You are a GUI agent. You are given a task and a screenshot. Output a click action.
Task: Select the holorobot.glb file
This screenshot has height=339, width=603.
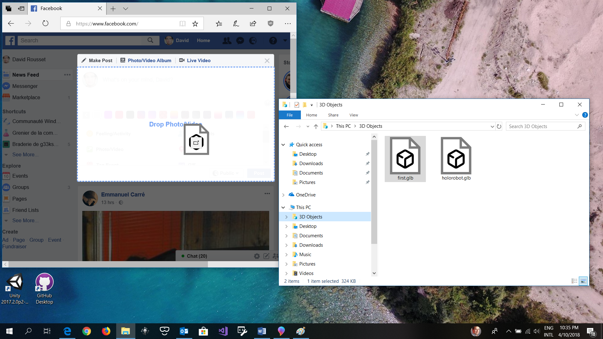click(456, 159)
